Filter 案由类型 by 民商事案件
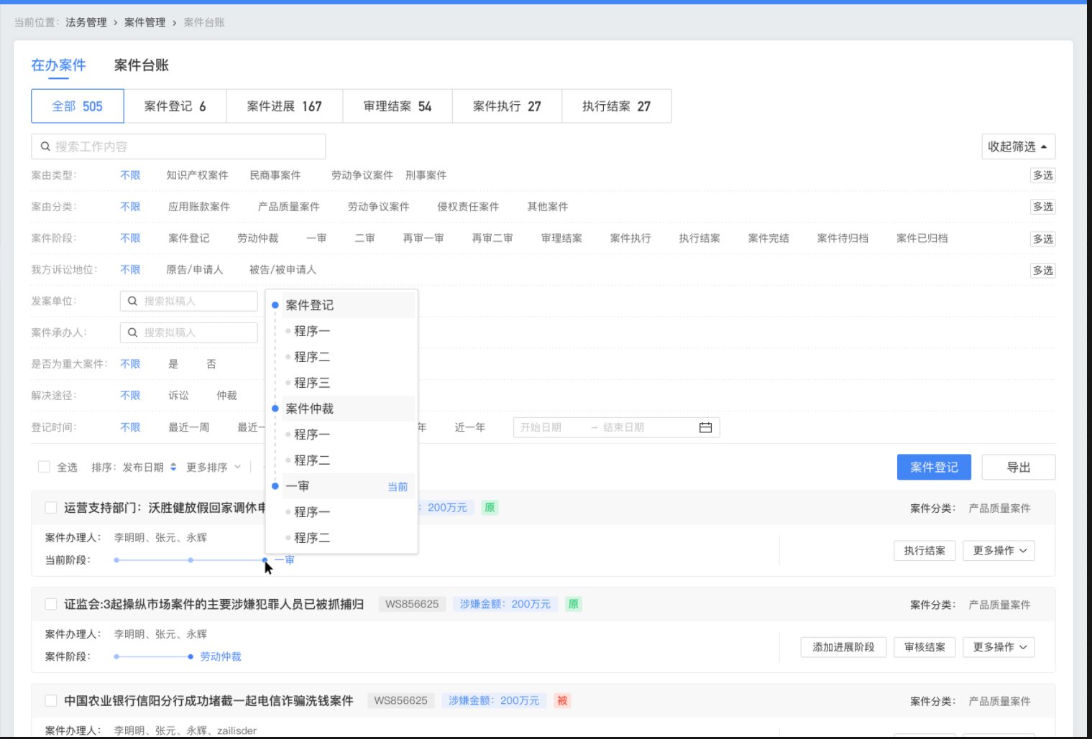This screenshot has width=1092, height=739. 275,175
